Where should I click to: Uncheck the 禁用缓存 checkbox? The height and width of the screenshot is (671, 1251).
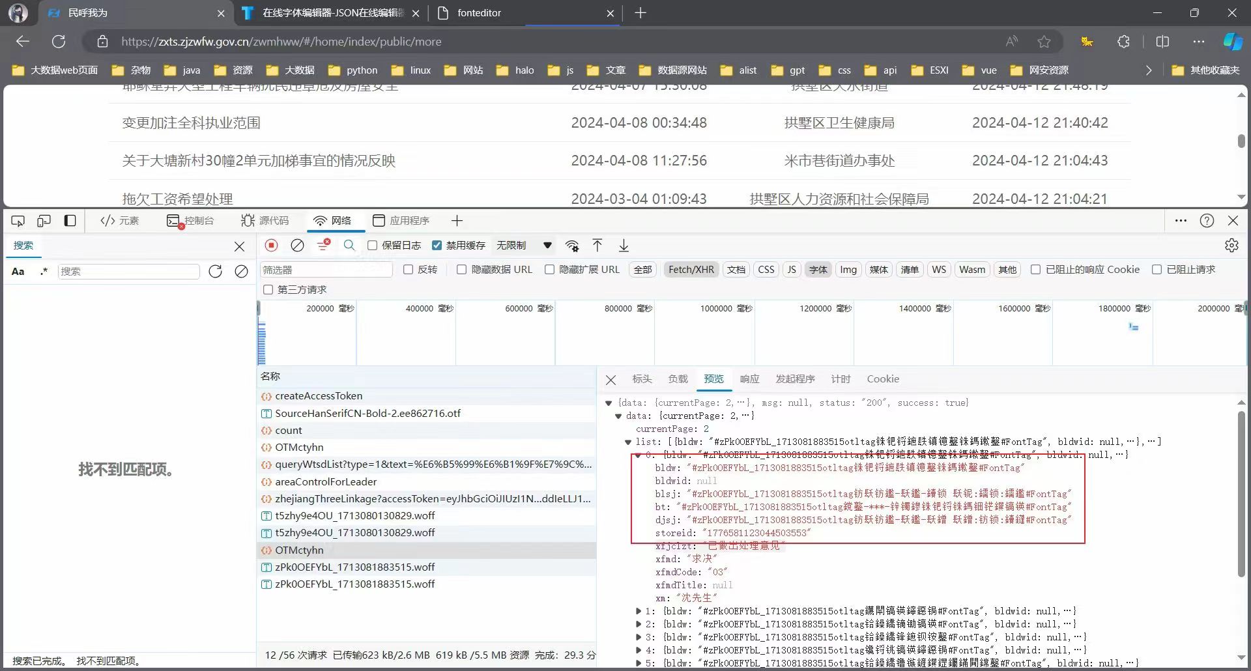pyautogui.click(x=437, y=246)
